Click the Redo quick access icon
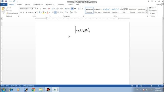Screen dimensions: 164x92 coord(14,1)
